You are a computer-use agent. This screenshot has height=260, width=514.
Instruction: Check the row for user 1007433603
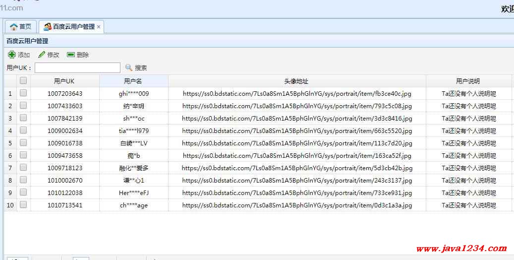23,105
